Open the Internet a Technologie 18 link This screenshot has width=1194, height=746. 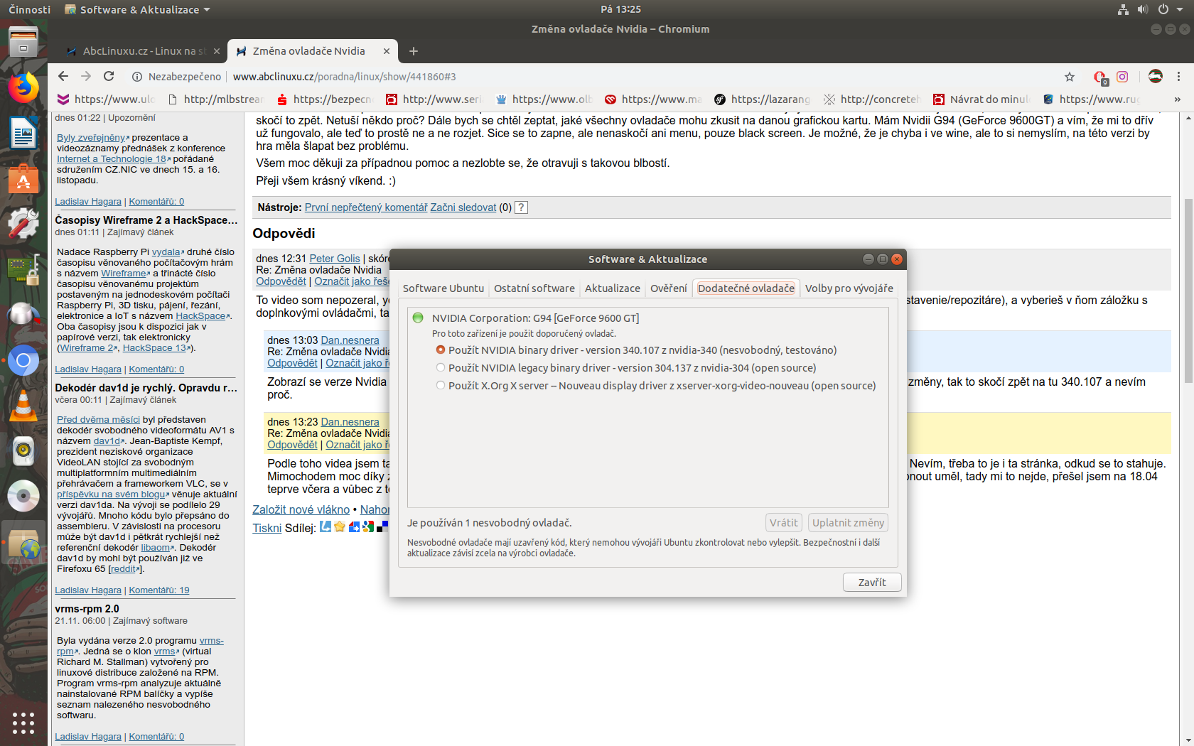pos(112,159)
